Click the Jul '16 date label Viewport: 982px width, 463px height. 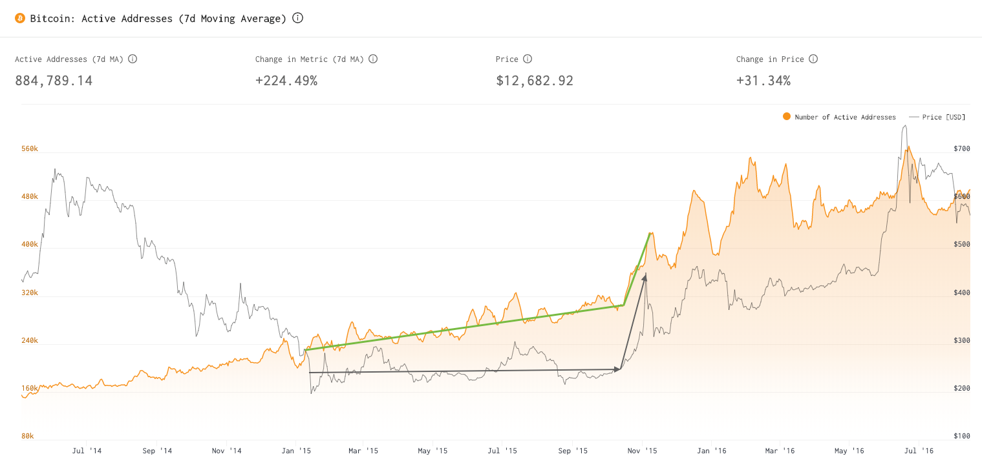pyautogui.click(x=919, y=451)
